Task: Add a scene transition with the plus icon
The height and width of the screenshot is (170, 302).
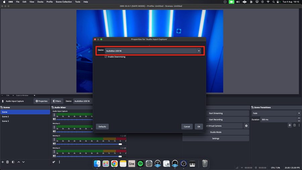Action: [290, 125]
